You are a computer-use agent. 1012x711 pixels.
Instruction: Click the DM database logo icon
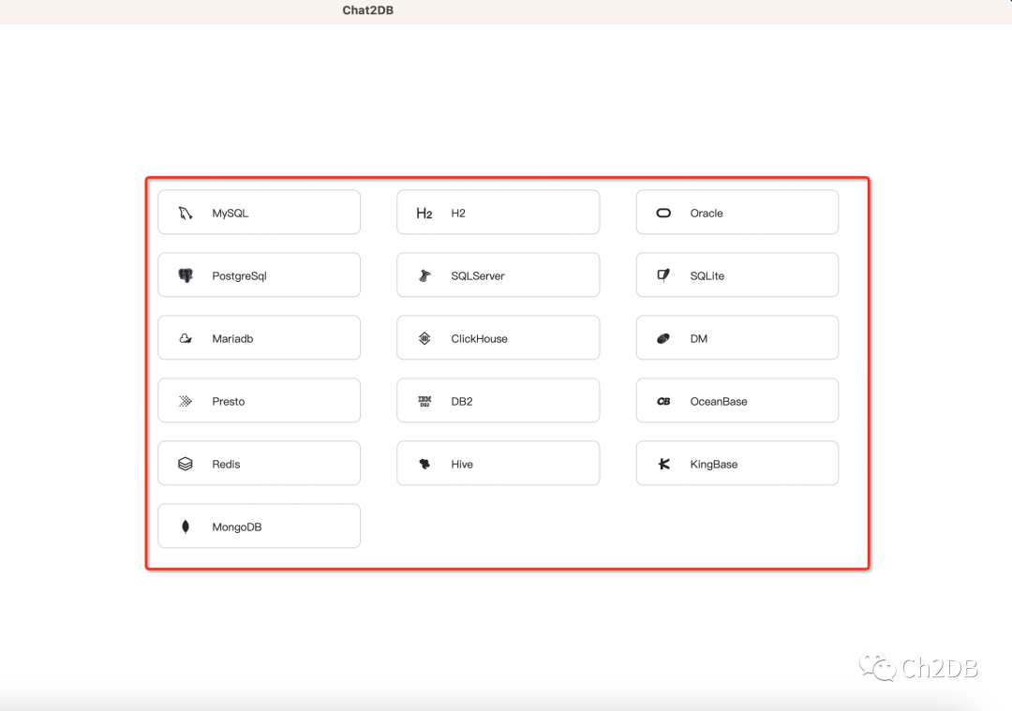coord(663,338)
